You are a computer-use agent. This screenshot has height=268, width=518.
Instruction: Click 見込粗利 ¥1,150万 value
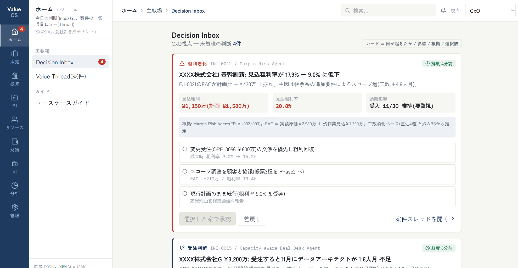pyautogui.click(x=216, y=106)
